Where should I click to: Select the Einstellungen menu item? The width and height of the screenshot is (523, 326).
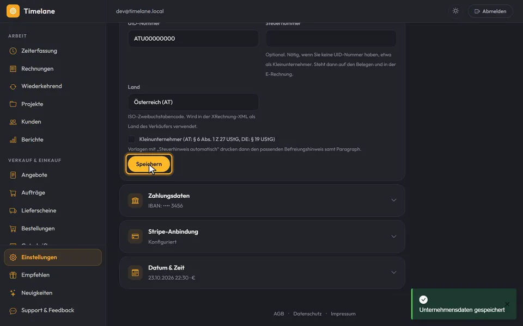[53, 258]
